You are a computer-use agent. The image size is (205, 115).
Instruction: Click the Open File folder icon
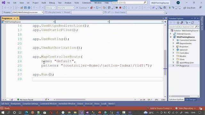(x=22, y=8)
